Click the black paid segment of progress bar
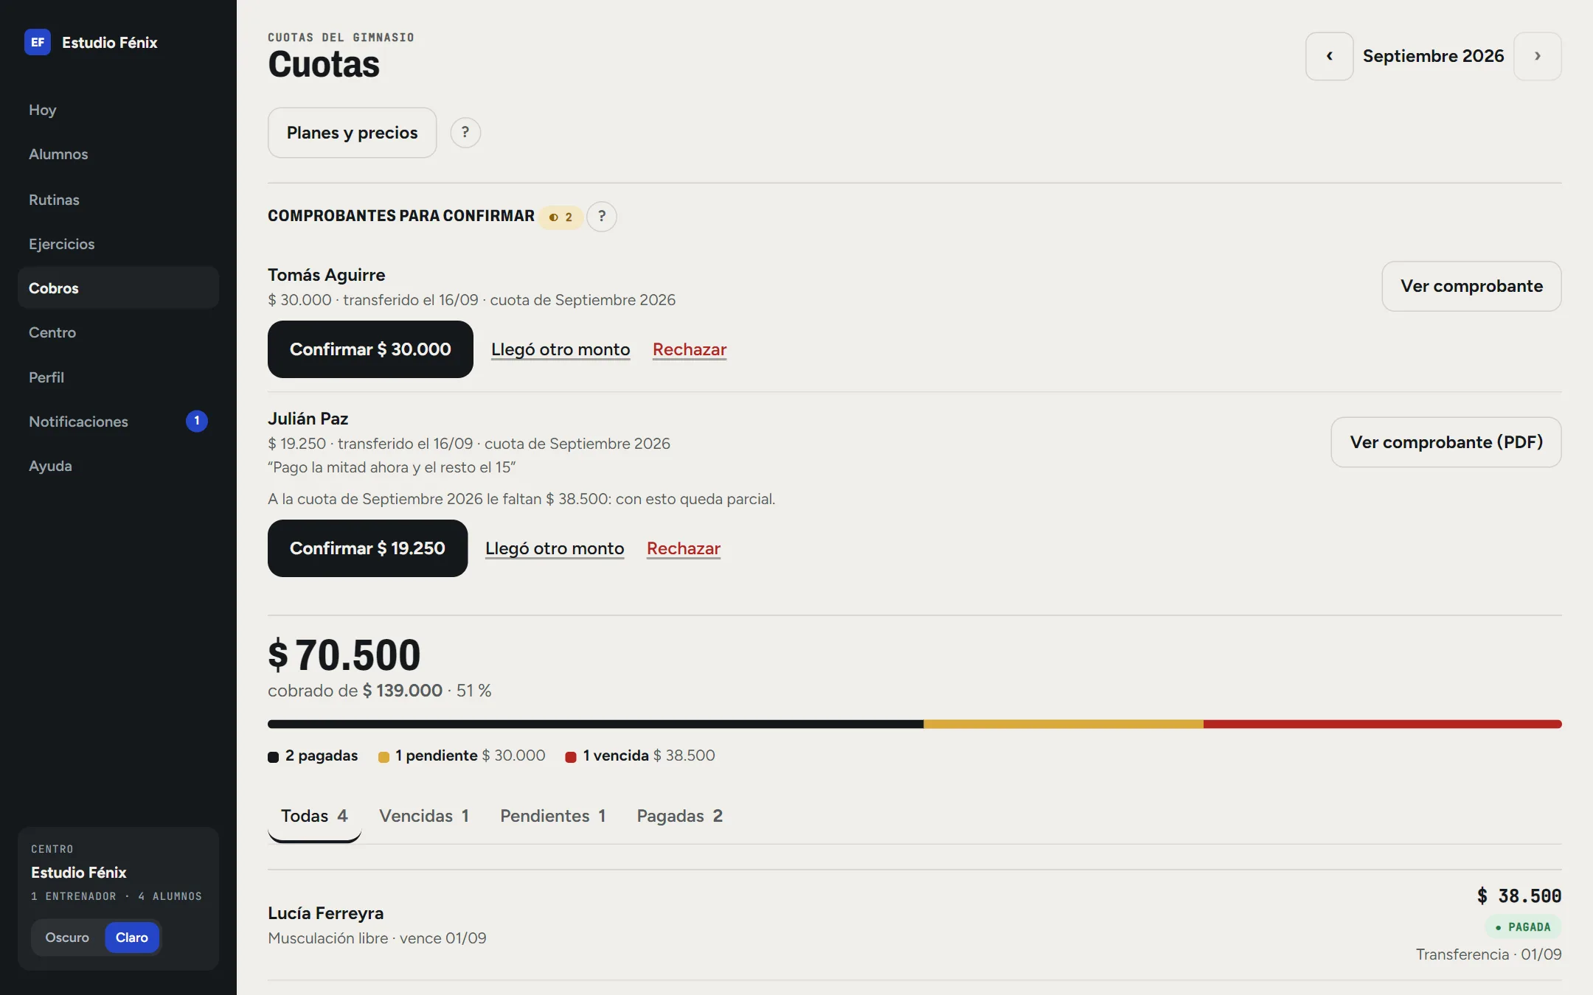The width and height of the screenshot is (1593, 995). pyautogui.click(x=595, y=725)
